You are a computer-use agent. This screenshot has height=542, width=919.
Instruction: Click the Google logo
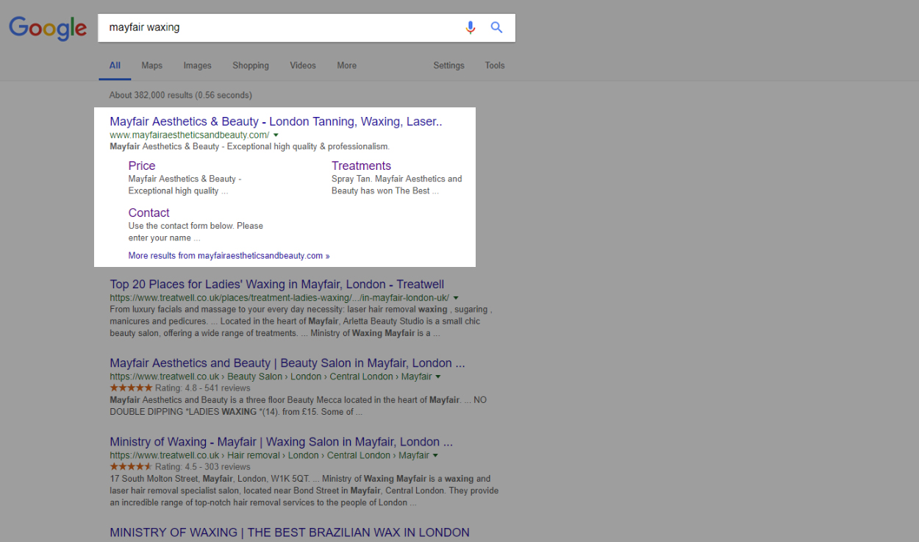point(48,28)
